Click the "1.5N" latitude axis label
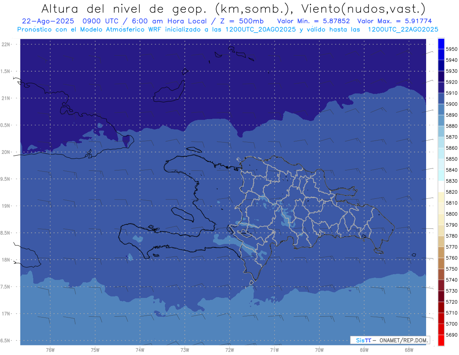Viewport: 459px width, 355px height. [x=5, y=72]
